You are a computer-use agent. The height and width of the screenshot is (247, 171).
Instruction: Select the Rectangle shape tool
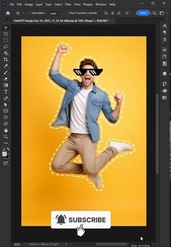coord(6,111)
